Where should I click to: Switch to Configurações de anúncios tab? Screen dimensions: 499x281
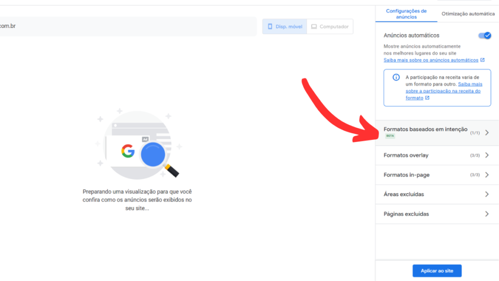[x=406, y=14]
